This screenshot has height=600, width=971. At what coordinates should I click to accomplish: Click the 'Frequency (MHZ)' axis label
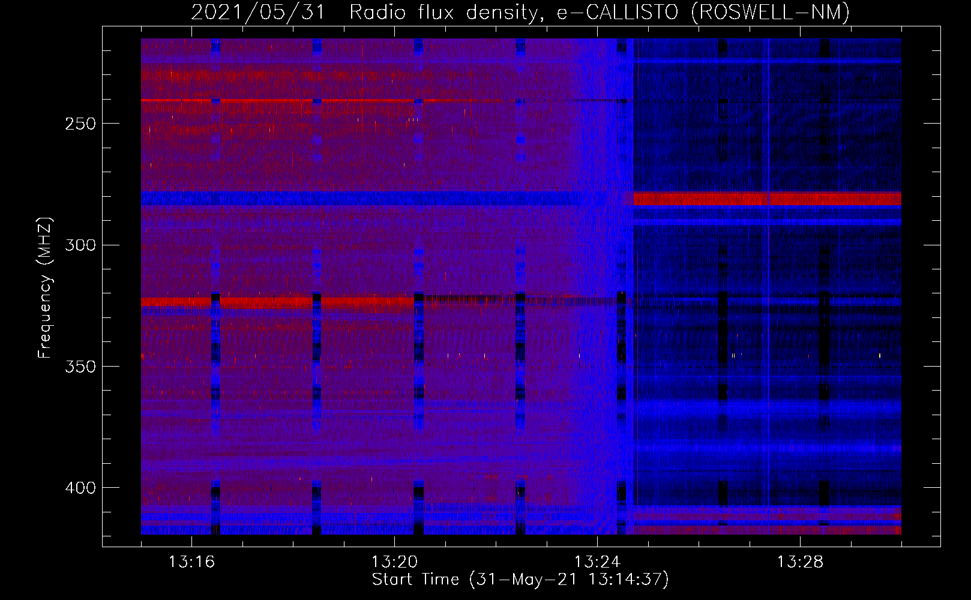pyautogui.click(x=44, y=288)
